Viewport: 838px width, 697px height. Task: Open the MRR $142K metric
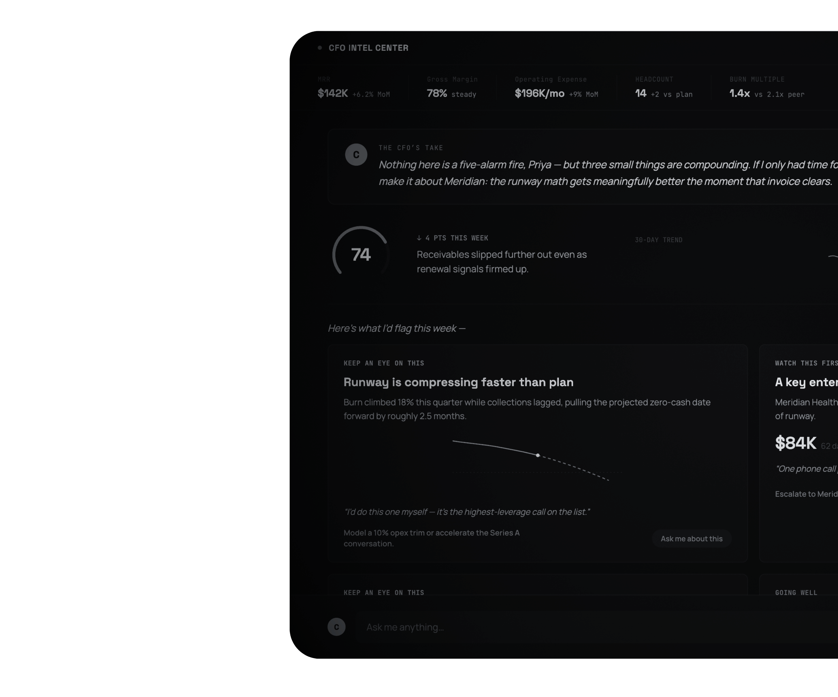[353, 87]
